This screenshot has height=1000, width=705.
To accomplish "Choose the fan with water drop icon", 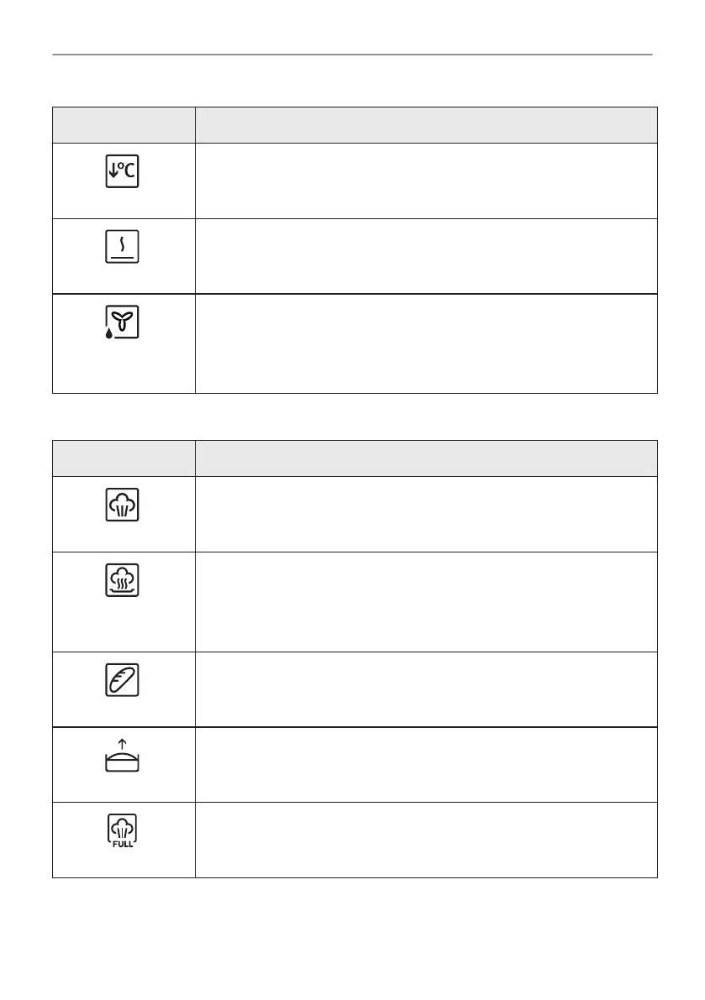I will [122, 322].
